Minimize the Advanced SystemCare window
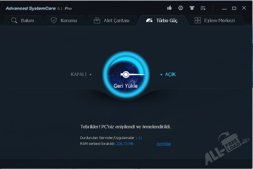 (224, 8)
